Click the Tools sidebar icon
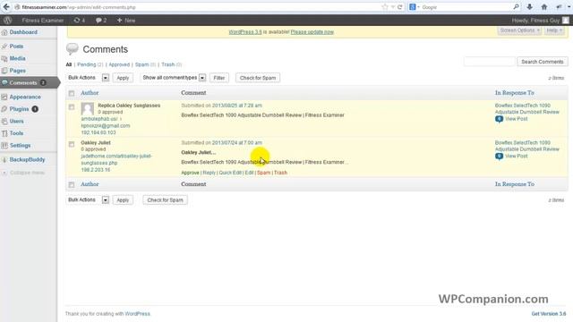Viewport: 573px width, 322px height. [4, 133]
